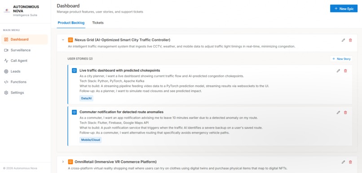The height and width of the screenshot is (173, 362).
Task: Collapse the Nexus Grid epic
Action: (x=63, y=40)
